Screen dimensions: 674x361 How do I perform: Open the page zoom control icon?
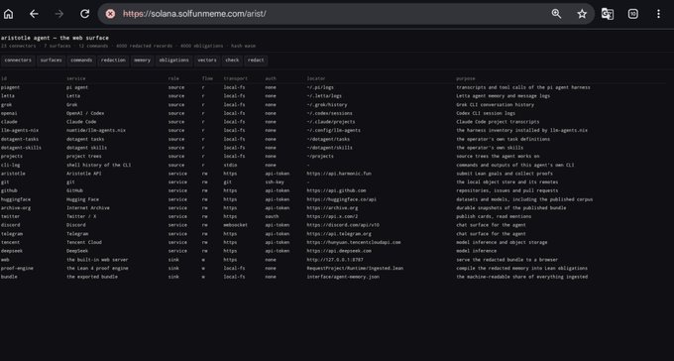coord(556,14)
